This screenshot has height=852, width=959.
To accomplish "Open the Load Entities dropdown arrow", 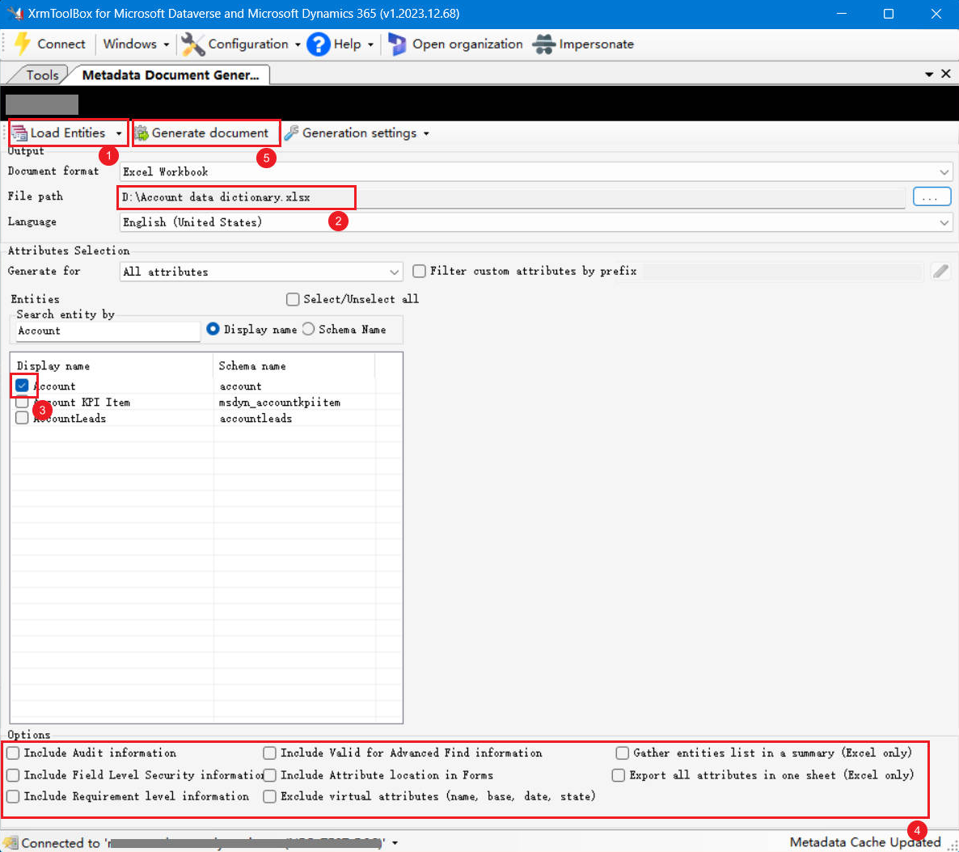I will coord(119,133).
